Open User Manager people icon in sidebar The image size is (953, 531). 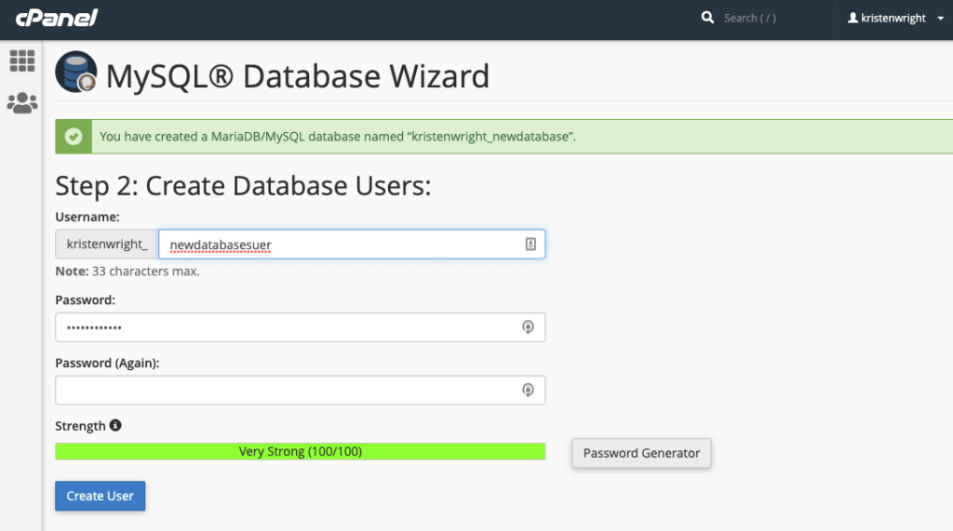pos(22,102)
